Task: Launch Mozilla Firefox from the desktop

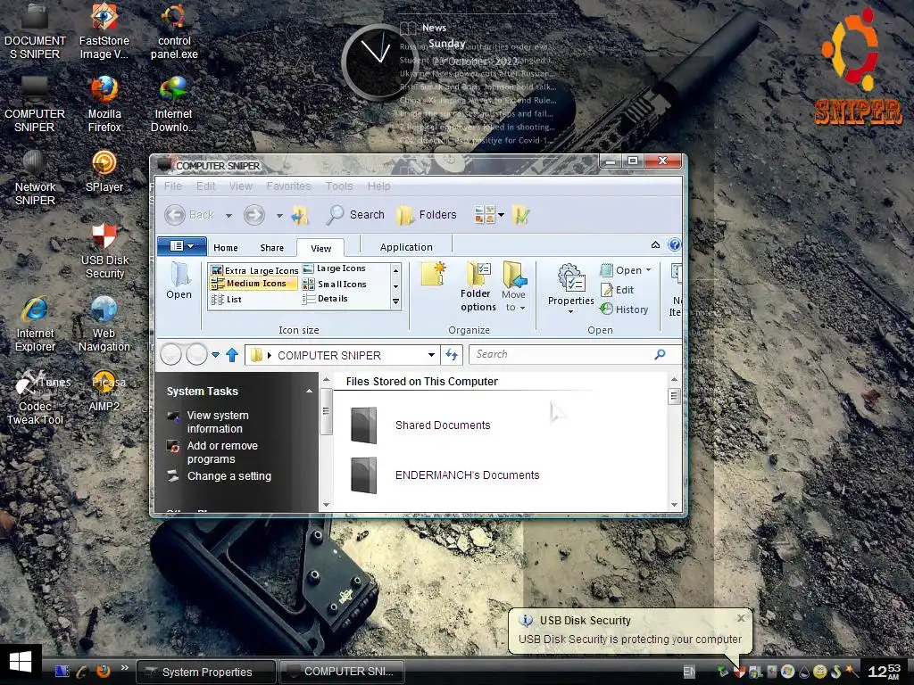Action: point(104,103)
